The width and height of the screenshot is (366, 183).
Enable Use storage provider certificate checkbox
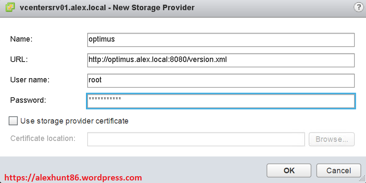(13, 121)
